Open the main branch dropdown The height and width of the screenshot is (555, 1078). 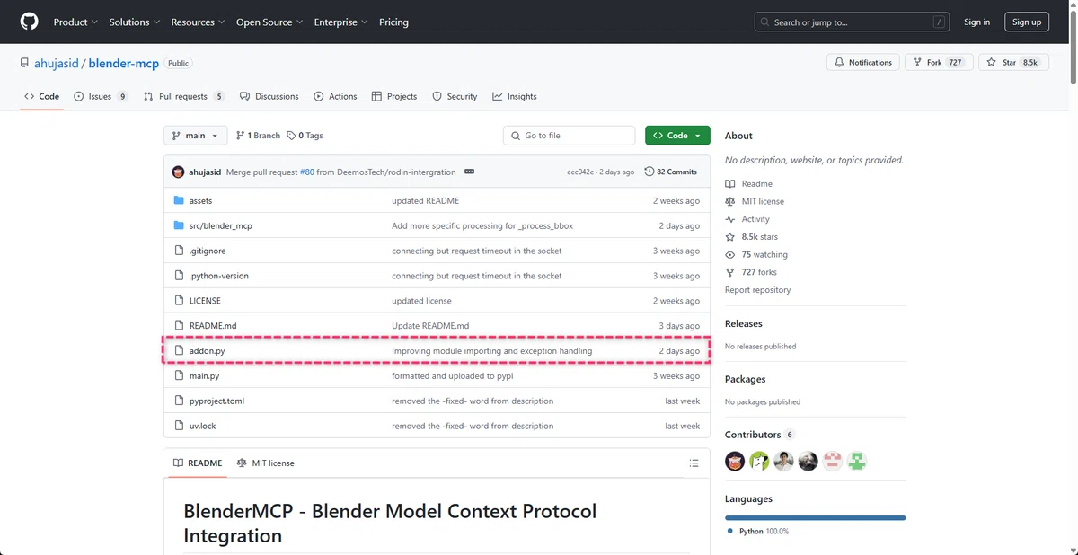[x=194, y=136]
